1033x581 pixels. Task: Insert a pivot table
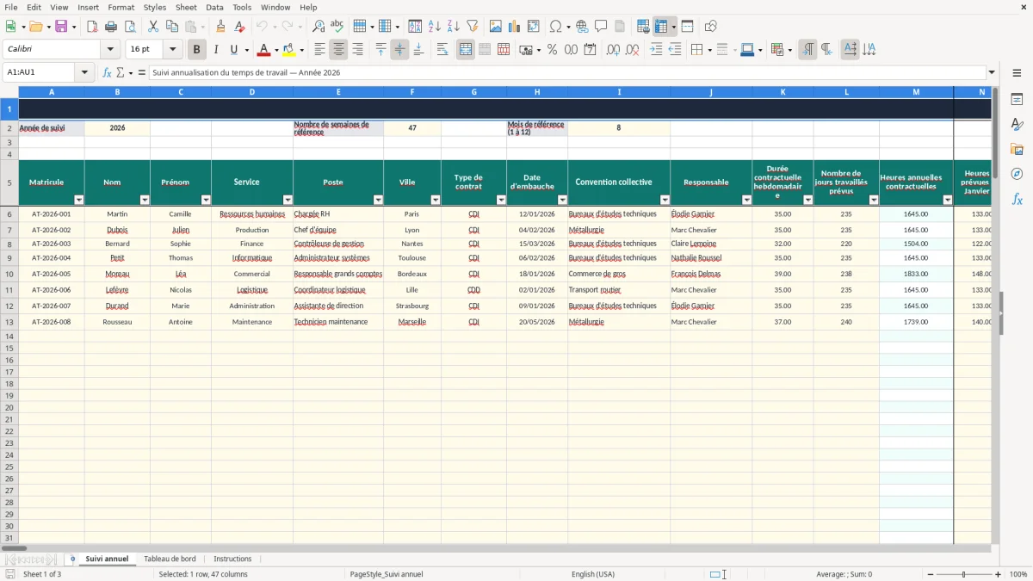click(x=534, y=27)
